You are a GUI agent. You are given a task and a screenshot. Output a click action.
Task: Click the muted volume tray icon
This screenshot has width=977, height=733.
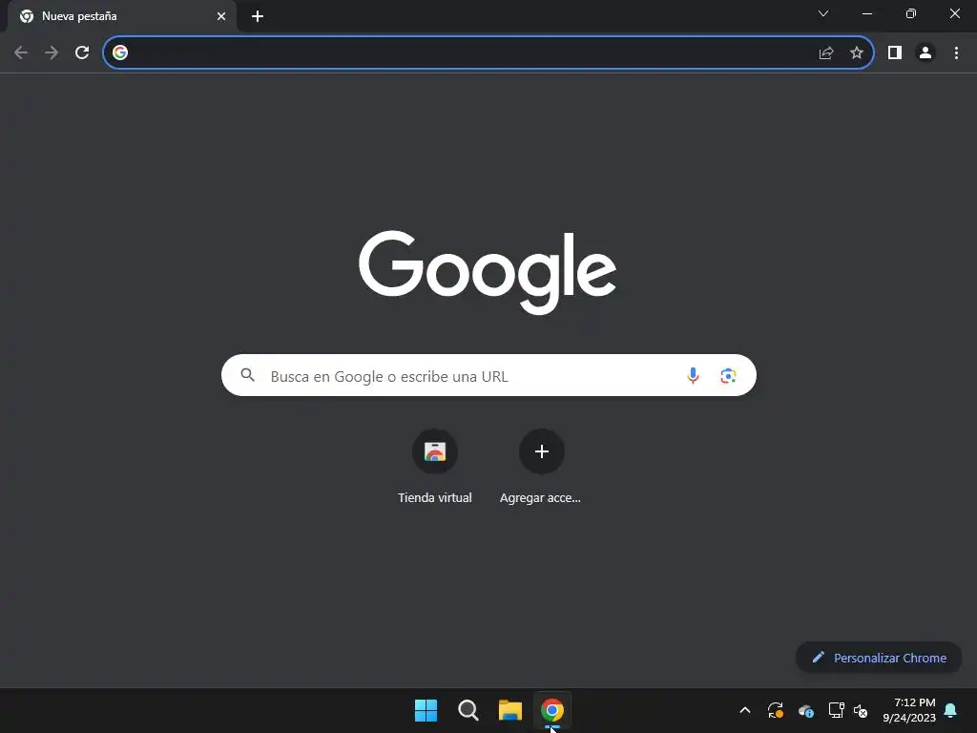861,710
